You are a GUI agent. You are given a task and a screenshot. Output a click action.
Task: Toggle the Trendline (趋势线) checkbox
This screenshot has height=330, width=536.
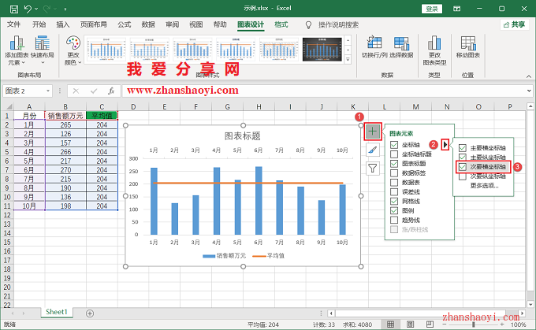tap(394, 220)
